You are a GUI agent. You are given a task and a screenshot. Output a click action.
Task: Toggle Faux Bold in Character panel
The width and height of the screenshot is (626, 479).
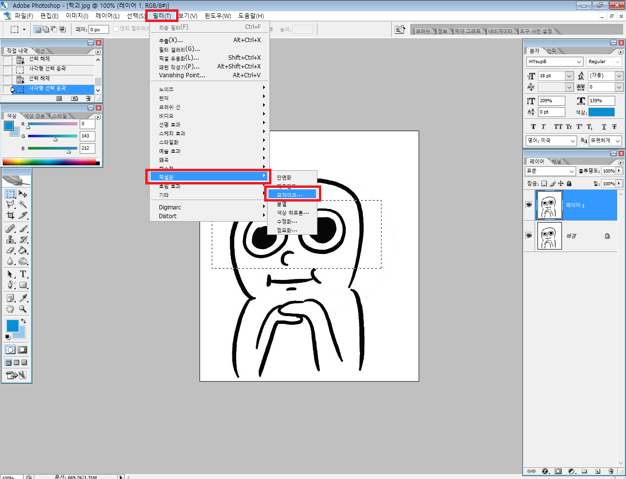pos(534,127)
